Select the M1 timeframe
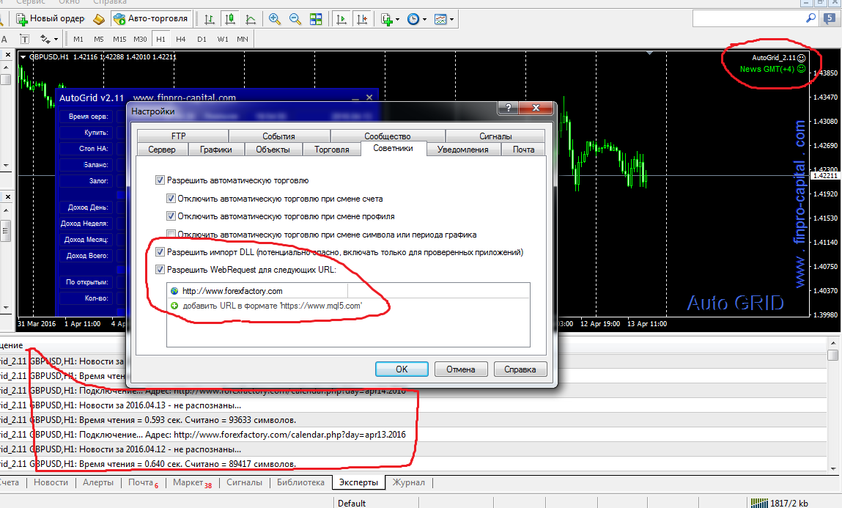This screenshot has width=842, height=508. (78, 39)
